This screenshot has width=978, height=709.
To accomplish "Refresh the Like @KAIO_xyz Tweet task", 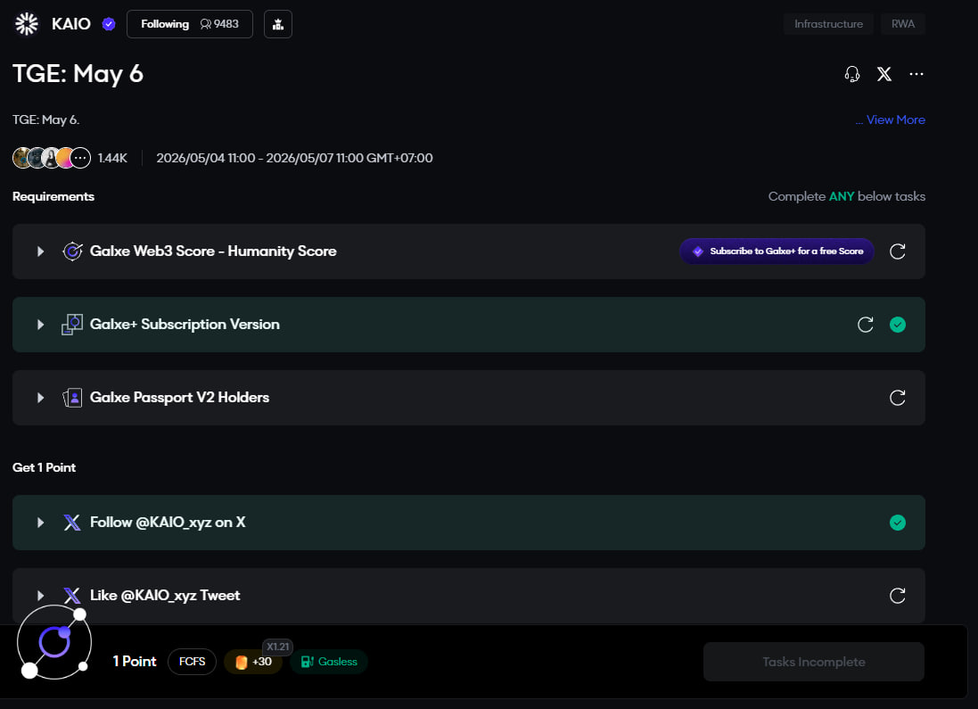I will [898, 596].
